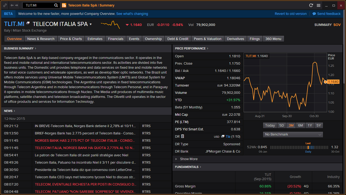Screen dimensions: 346x195
Task: Click the Mkt Cap value EUR 22.07B
Action: coord(231,115)
